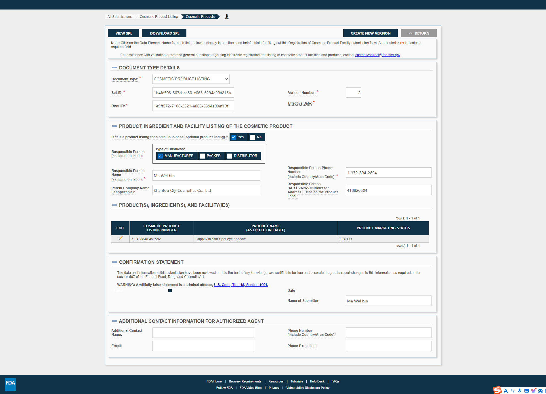
Task: Click the Sogou input method S icon
Action: pyautogui.click(x=497, y=390)
